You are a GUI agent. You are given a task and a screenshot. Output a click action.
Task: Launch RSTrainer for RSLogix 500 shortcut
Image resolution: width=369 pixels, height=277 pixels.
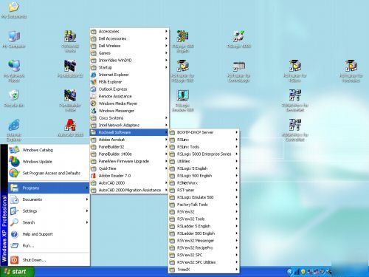click(x=183, y=71)
